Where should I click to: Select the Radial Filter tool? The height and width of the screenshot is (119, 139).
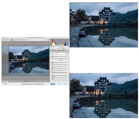point(23,40)
